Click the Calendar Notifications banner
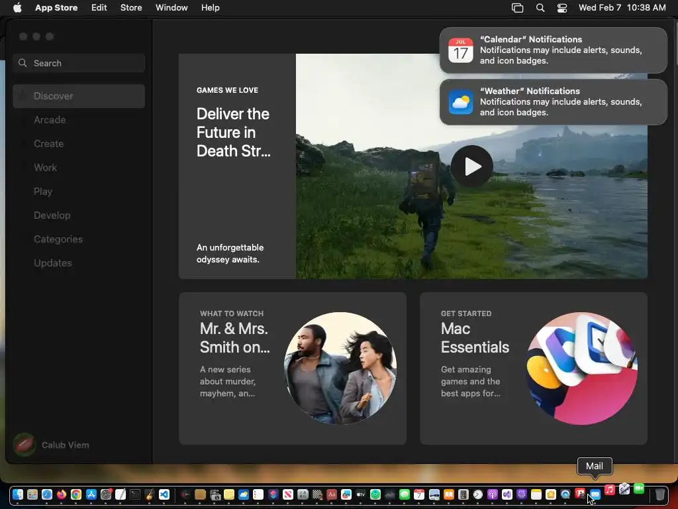The image size is (678, 509). click(553, 50)
